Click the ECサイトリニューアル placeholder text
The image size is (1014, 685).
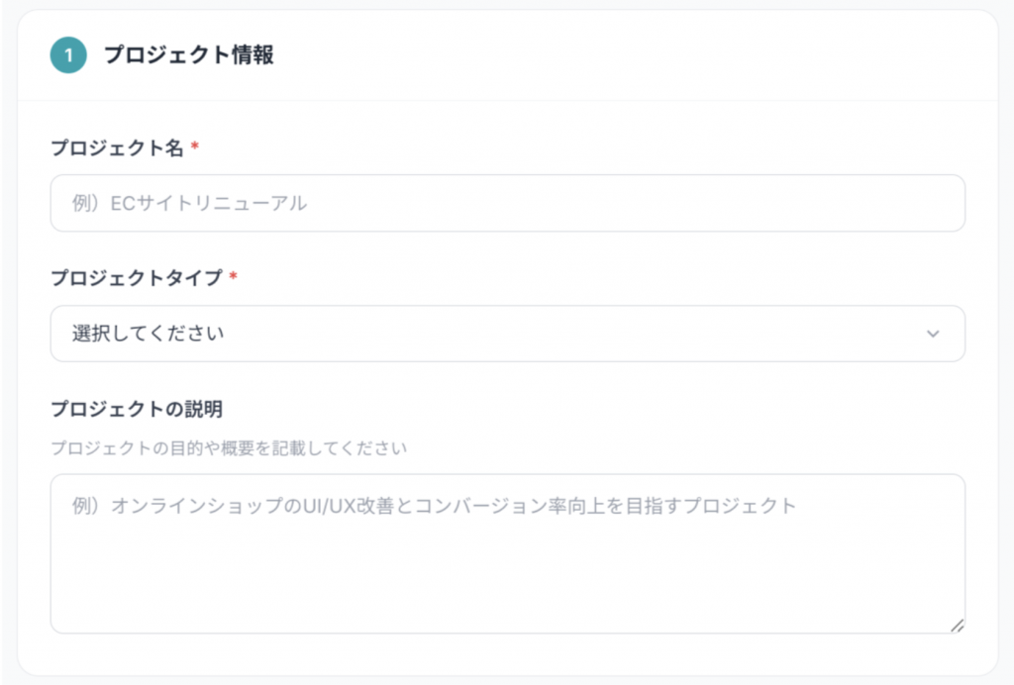[x=190, y=203]
